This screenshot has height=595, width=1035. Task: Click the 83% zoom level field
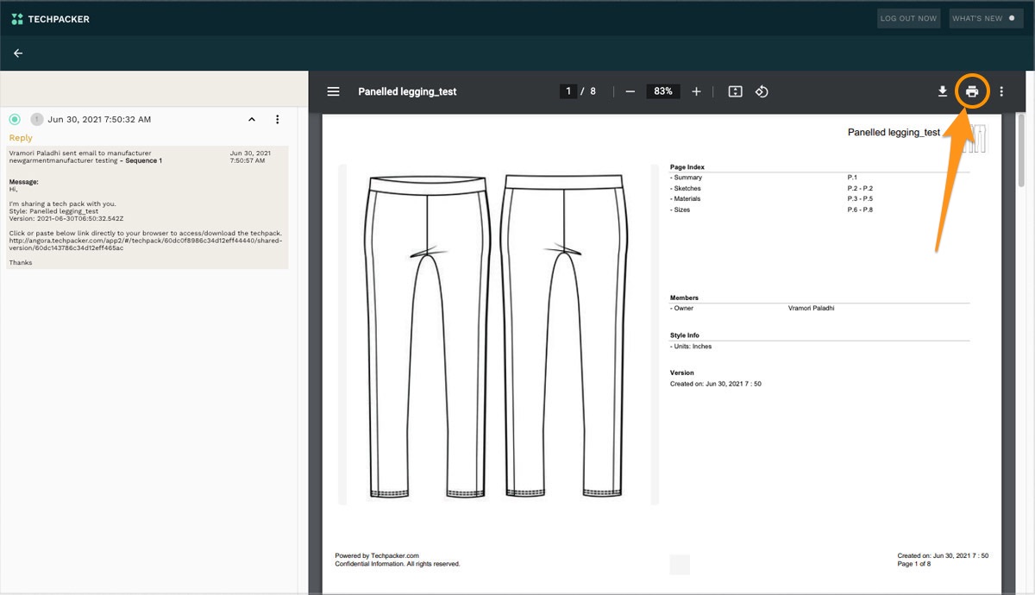pos(663,91)
